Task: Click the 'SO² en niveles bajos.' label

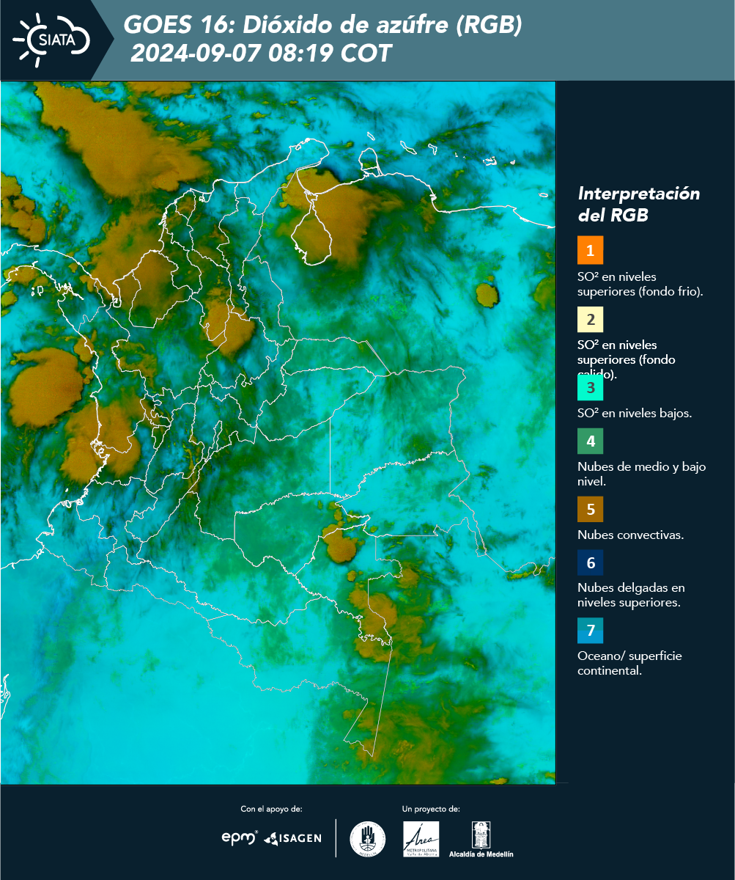Action: coord(634,413)
